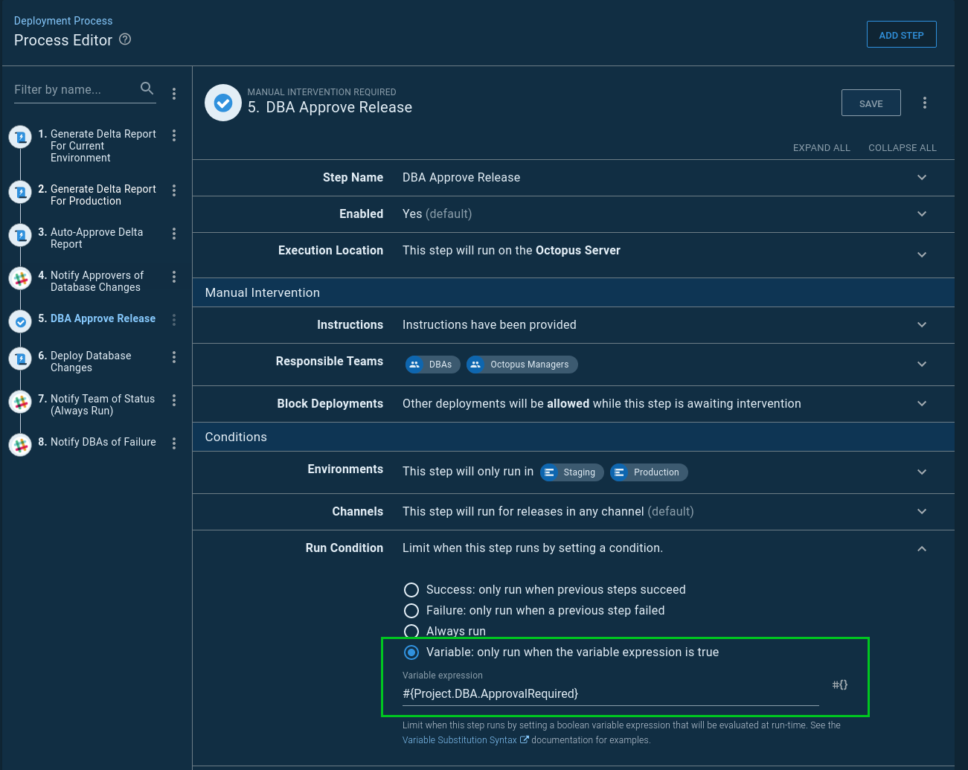The image size is (968, 770).
Task: Click the search icon in step filter
Action: pos(147,89)
